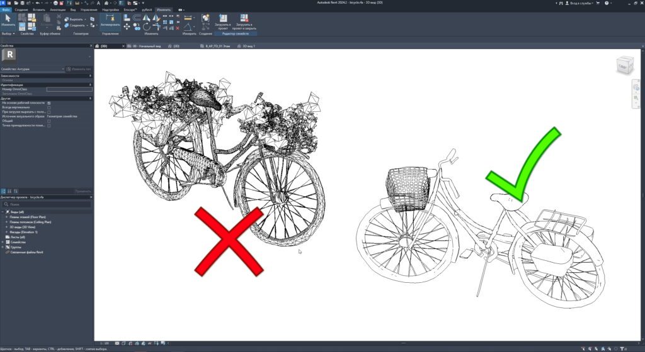
Task: Toggle ascending A-Z sort in properties
Action: tap(9, 191)
